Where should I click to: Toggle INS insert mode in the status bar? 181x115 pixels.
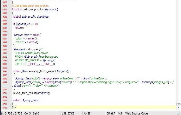click(120, 113)
